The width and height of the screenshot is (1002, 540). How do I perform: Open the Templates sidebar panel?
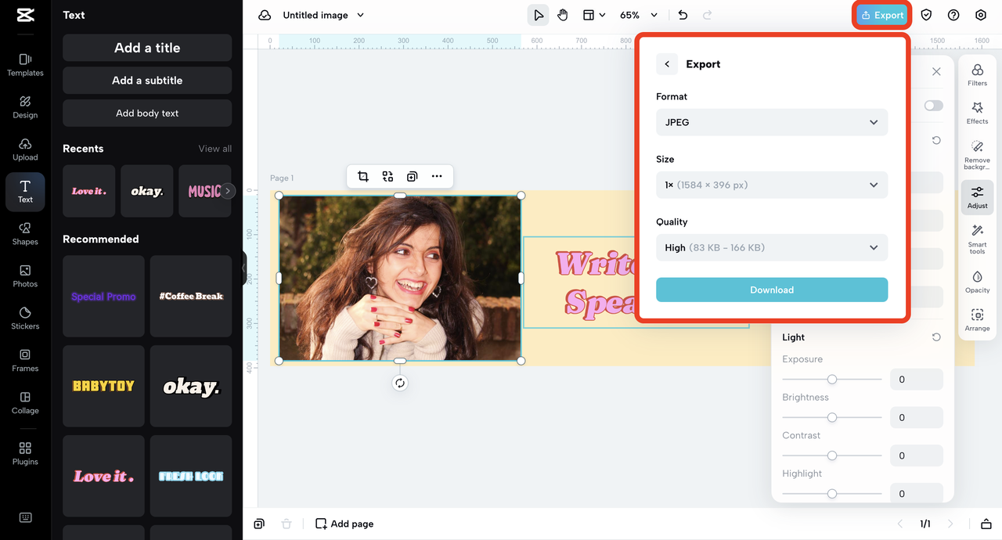25,65
